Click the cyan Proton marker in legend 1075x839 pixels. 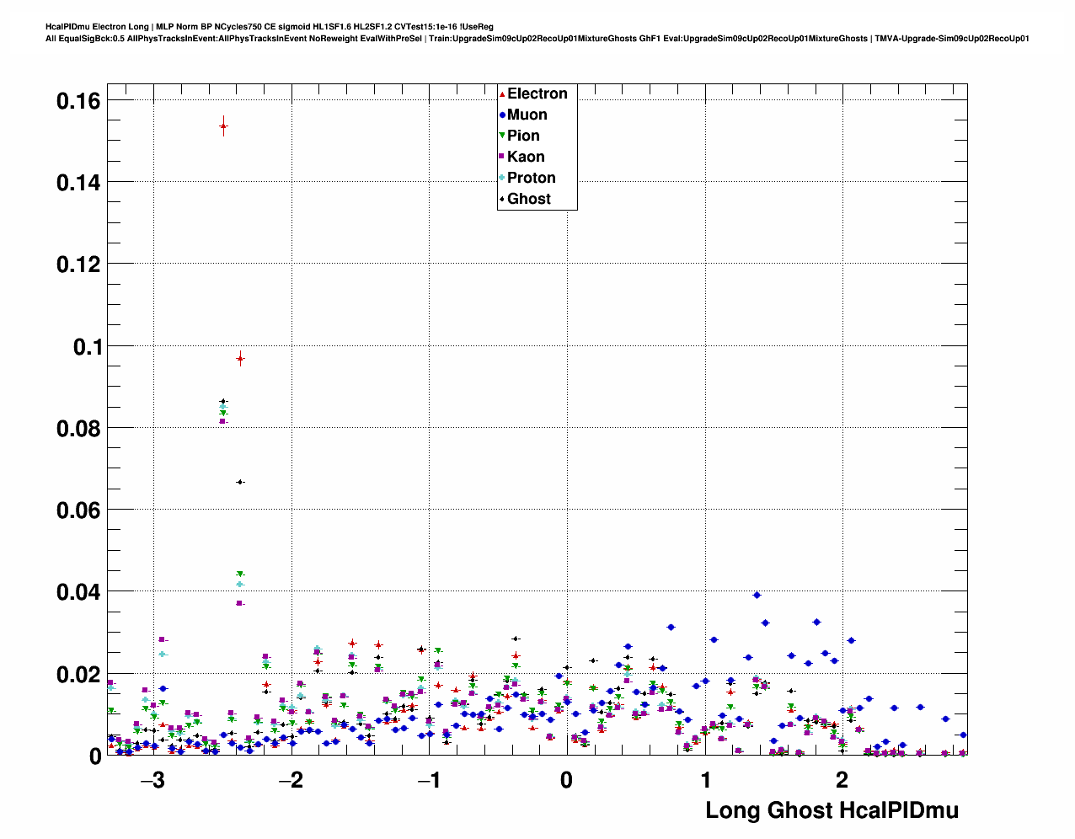click(x=502, y=178)
